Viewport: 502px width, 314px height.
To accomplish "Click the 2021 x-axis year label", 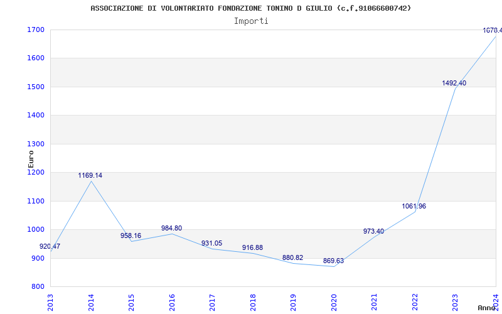I will (x=374, y=302).
